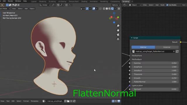The width and height of the screenshot is (187, 105).
Task: Toggle proportional editing icon
Action: pyautogui.click(x=67, y=5)
